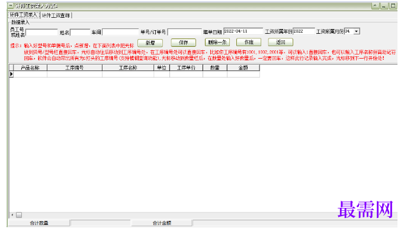Click the 保存 button
Viewport: 404px width, 228px height.
coord(184,43)
